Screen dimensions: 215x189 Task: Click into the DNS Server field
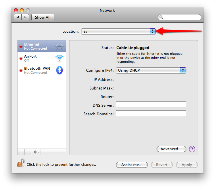(151, 105)
